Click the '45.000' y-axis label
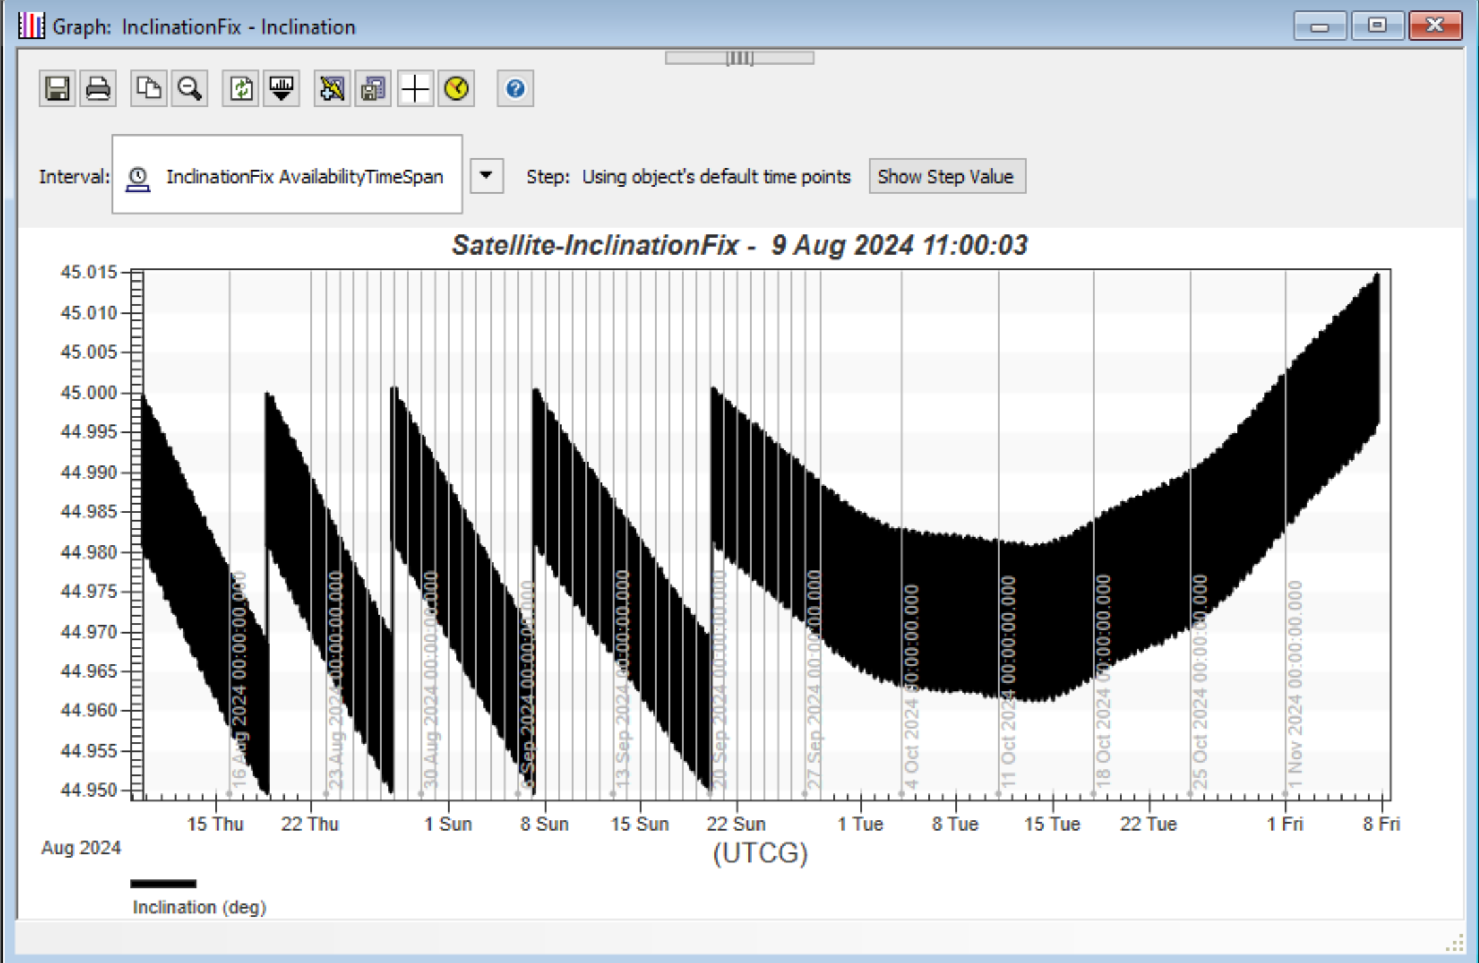1479x963 pixels. click(89, 393)
